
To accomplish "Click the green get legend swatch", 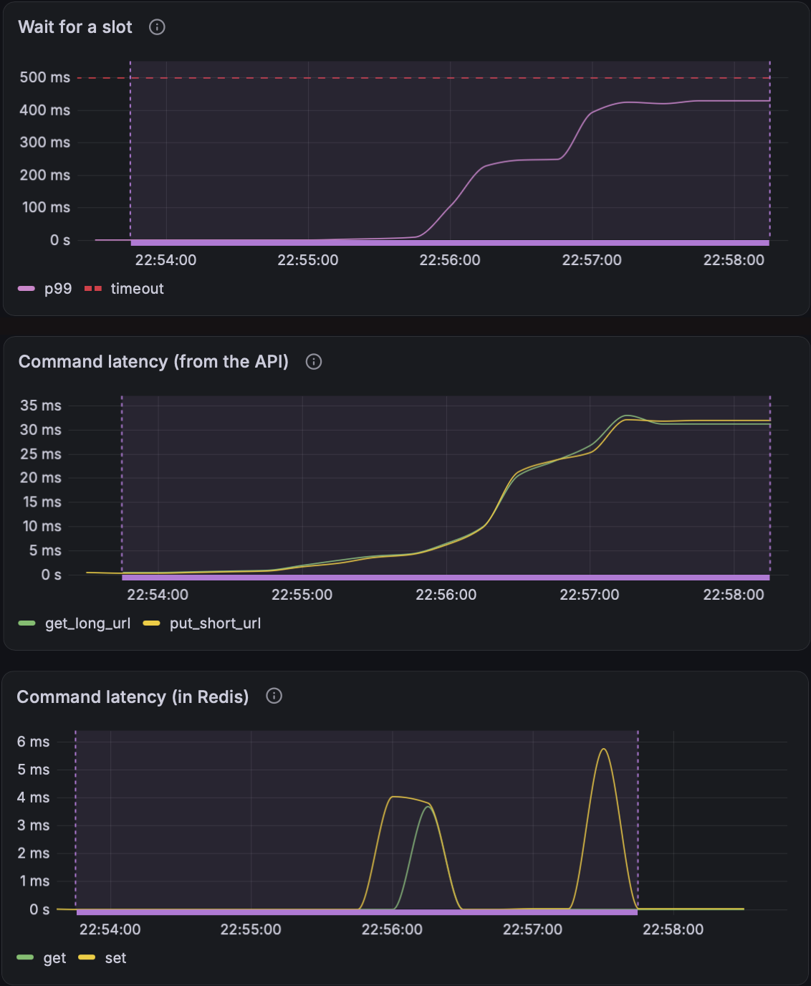I will [25, 958].
